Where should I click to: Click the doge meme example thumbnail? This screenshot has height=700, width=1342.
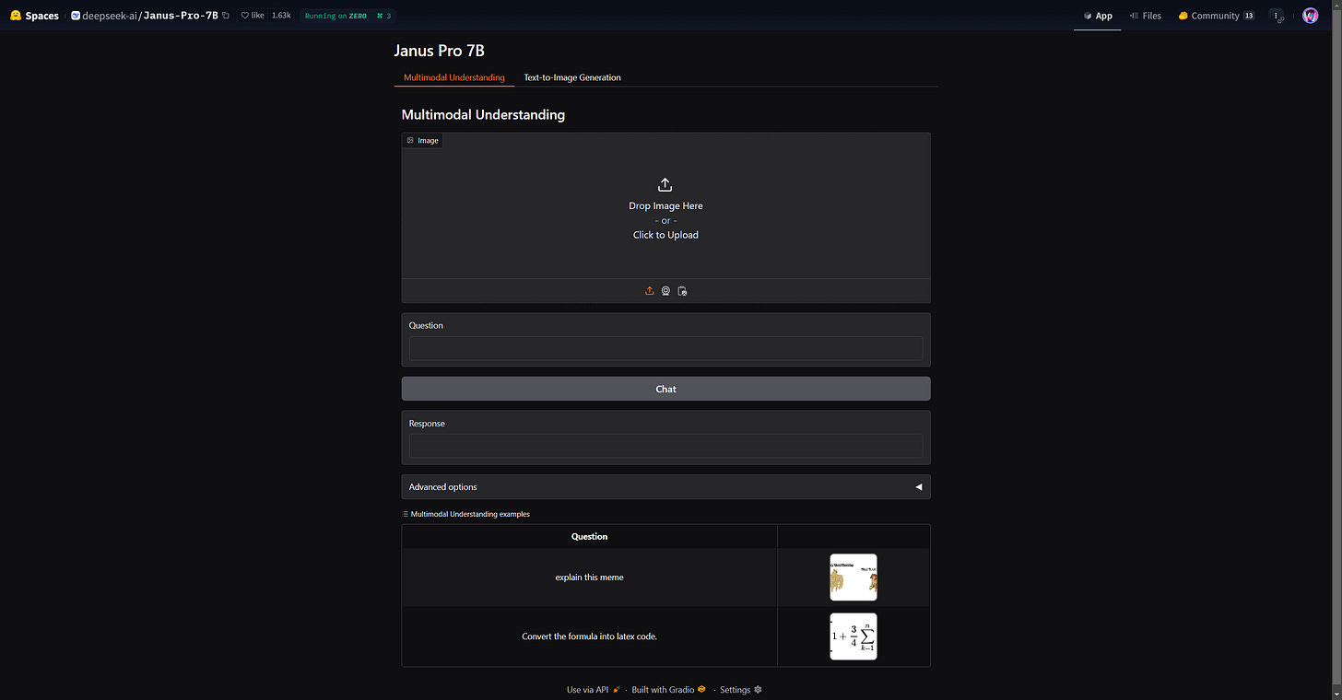pos(853,577)
